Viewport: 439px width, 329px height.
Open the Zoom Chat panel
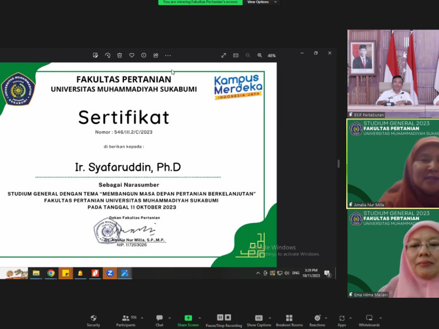point(159,321)
